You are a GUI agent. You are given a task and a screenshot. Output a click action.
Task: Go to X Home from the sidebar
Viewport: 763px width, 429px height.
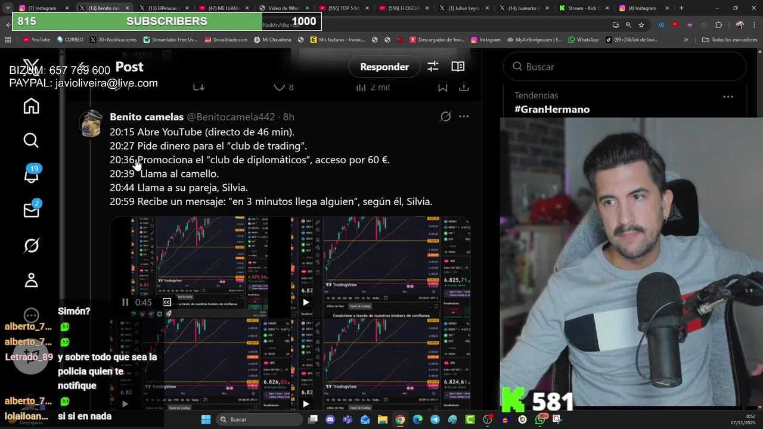[x=31, y=106]
